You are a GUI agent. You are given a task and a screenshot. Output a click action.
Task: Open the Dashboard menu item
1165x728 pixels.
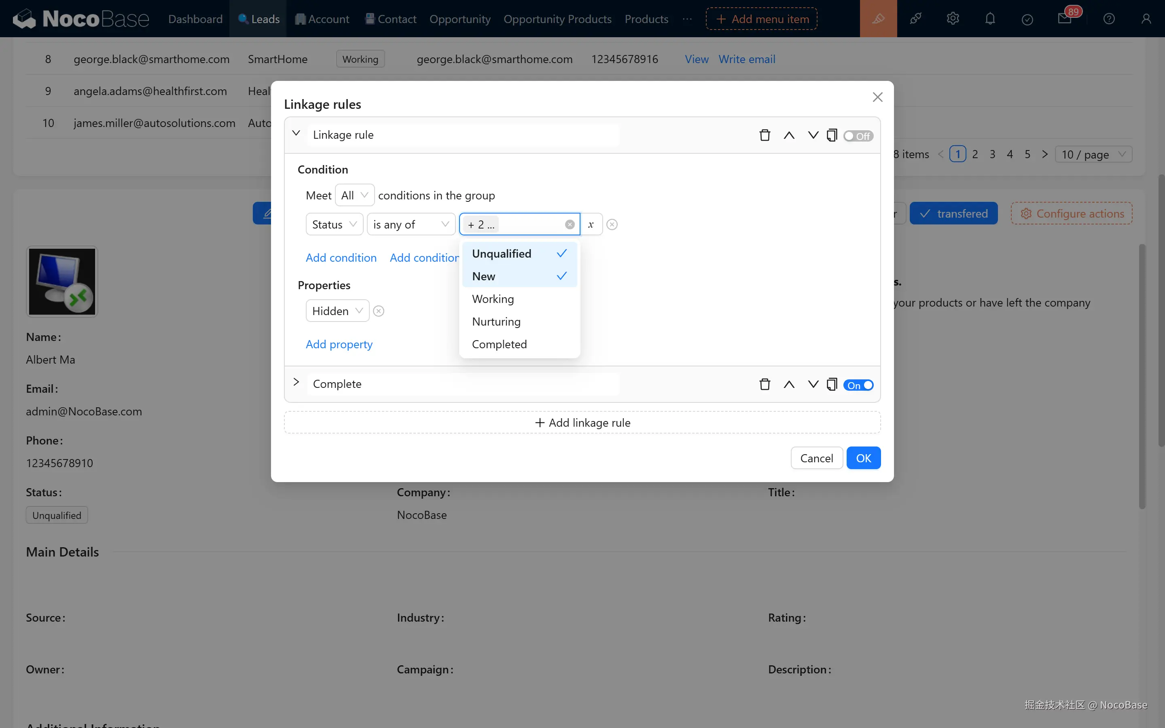click(195, 19)
